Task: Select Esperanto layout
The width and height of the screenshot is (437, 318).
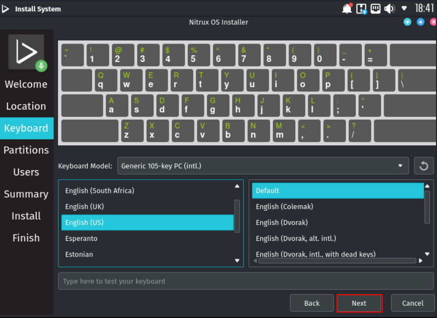Action: pos(147,238)
